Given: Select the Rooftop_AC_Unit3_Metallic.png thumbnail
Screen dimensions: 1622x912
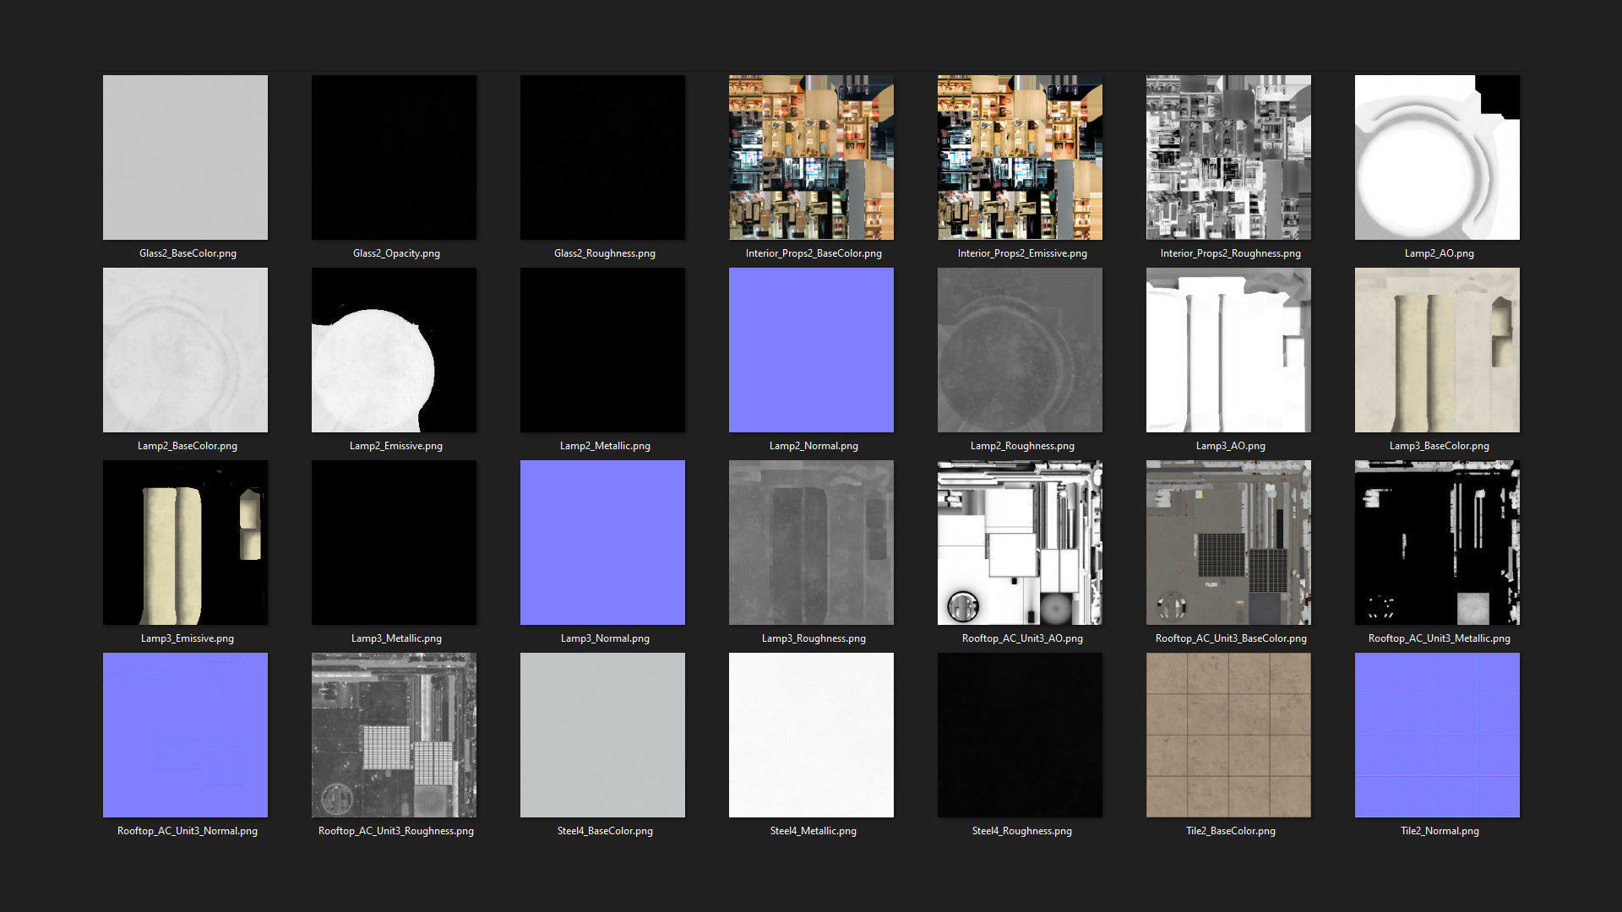Looking at the screenshot, I should [x=1437, y=542].
